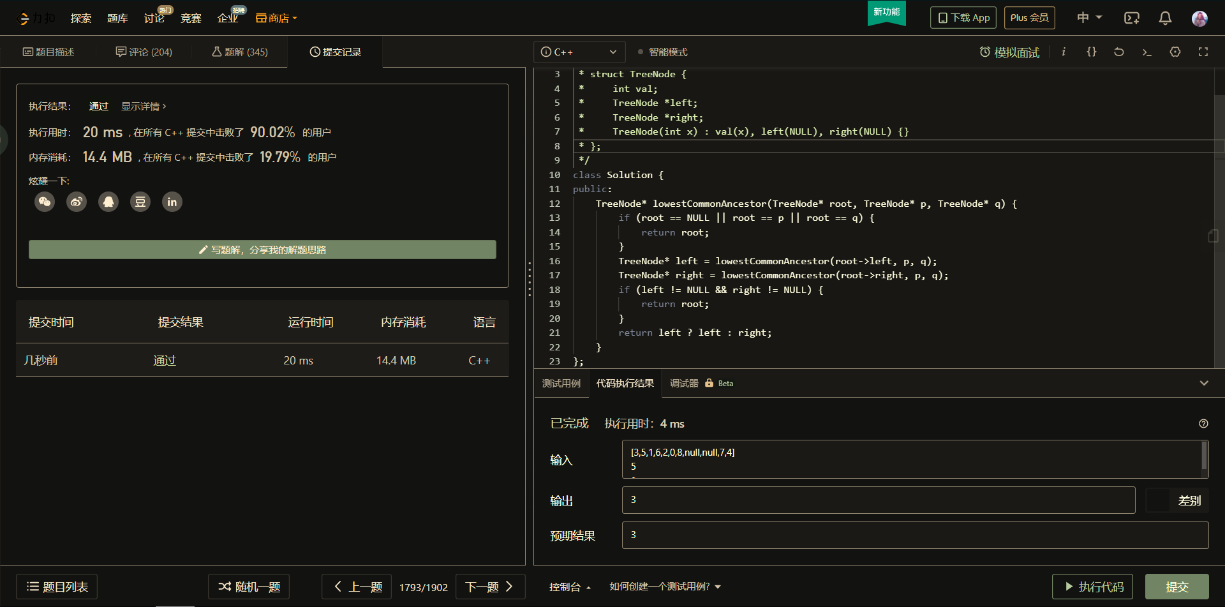Click the help icon in the result panel

(x=1203, y=423)
